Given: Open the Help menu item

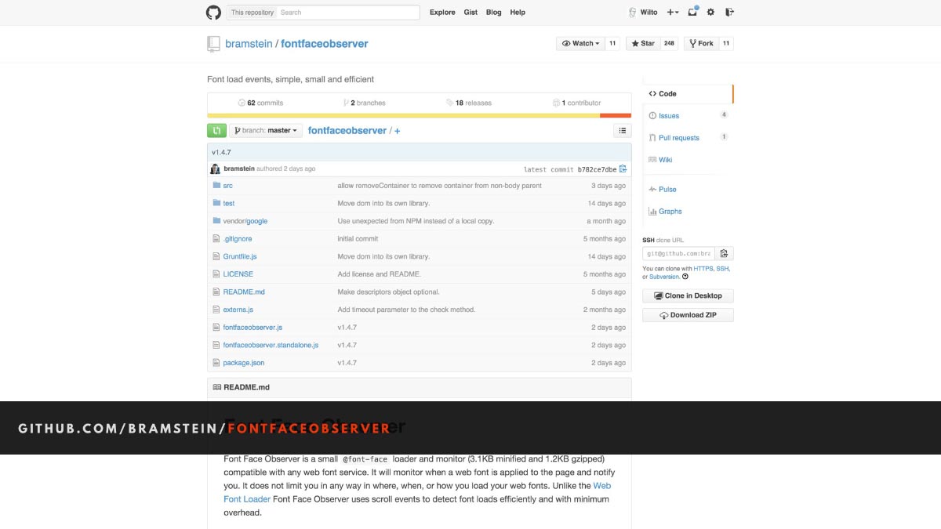Looking at the screenshot, I should (x=518, y=13).
